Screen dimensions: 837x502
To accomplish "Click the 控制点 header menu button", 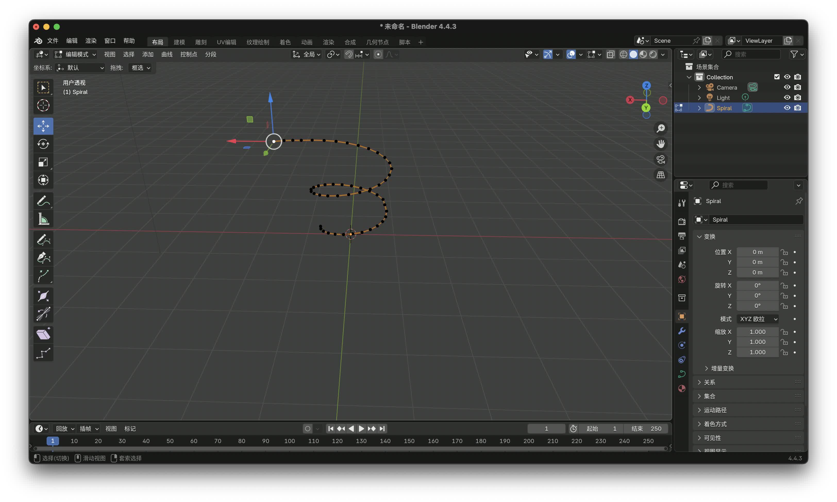I will [x=188, y=55].
